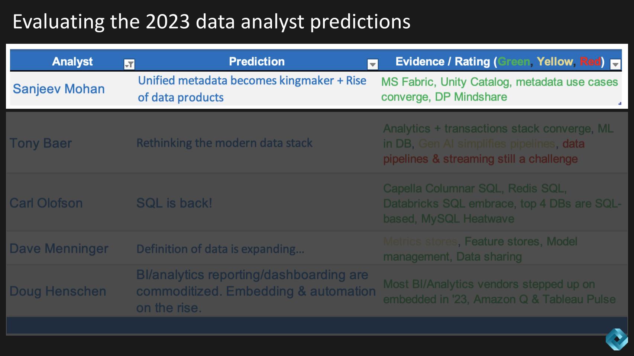Click the Sanjeev Mohan analyst name
The image size is (634, 356).
pyautogui.click(x=58, y=89)
